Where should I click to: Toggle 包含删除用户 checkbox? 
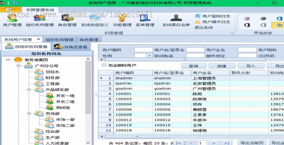[x=104, y=65]
